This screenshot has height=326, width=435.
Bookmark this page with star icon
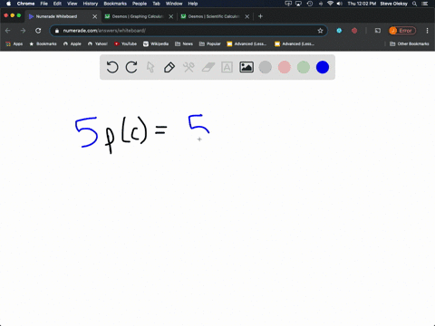[320, 31]
